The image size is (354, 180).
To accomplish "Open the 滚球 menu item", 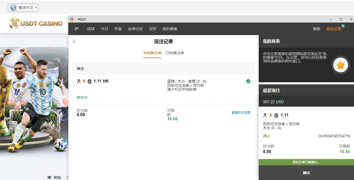I will [91, 29].
